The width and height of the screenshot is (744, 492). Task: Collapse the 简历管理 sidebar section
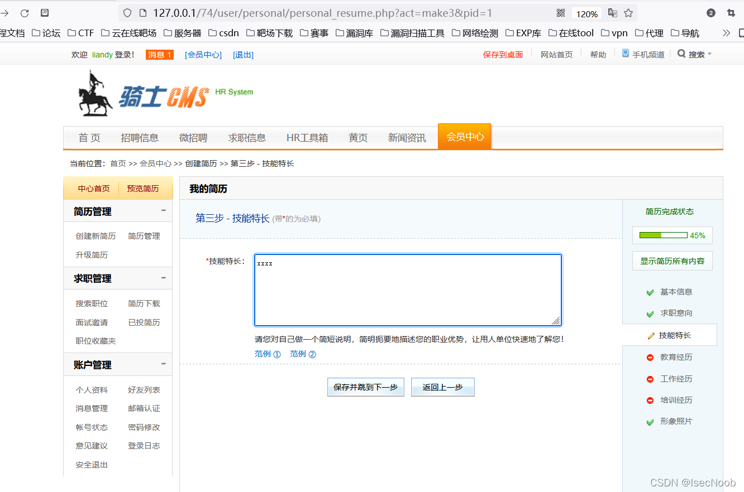(163, 211)
